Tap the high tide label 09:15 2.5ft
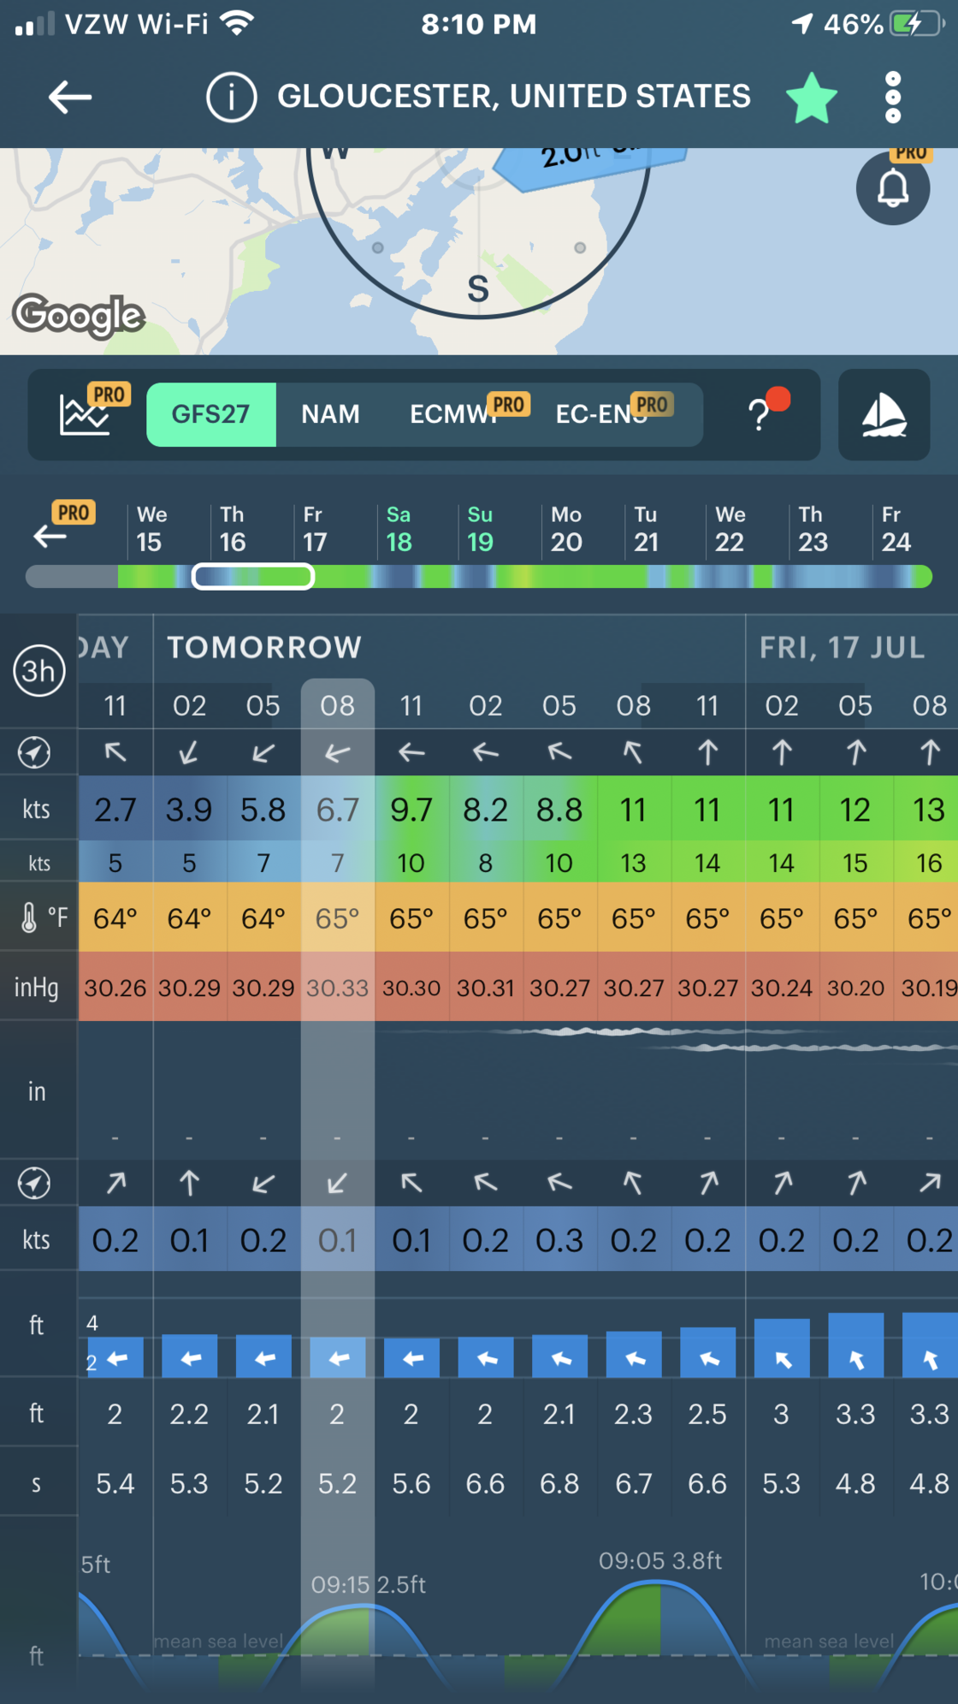This screenshot has width=958, height=1704. click(x=369, y=1584)
